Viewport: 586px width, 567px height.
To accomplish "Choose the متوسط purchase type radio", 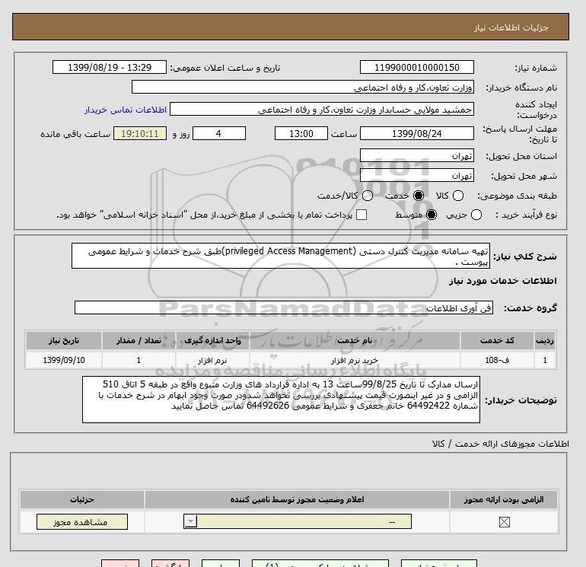I will (432, 215).
